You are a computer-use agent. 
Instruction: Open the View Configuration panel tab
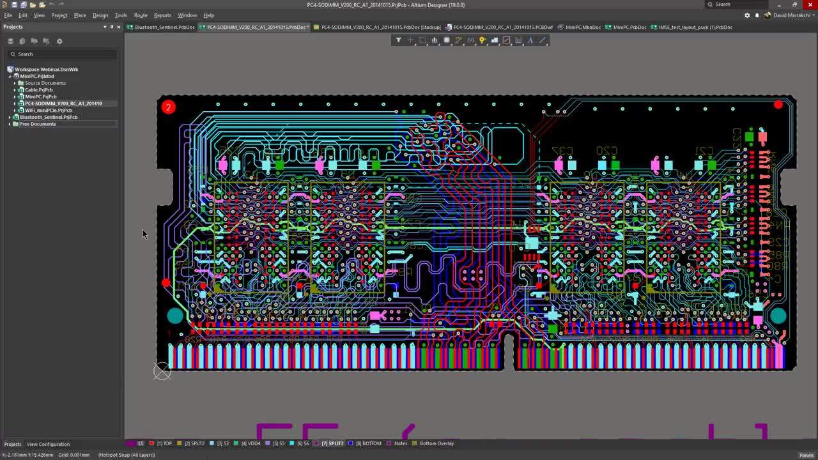[x=48, y=444]
